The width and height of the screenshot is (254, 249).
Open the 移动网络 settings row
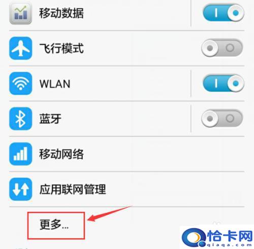126,154
